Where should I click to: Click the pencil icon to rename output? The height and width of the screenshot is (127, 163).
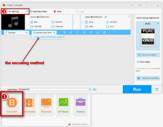(x=106, y=17)
